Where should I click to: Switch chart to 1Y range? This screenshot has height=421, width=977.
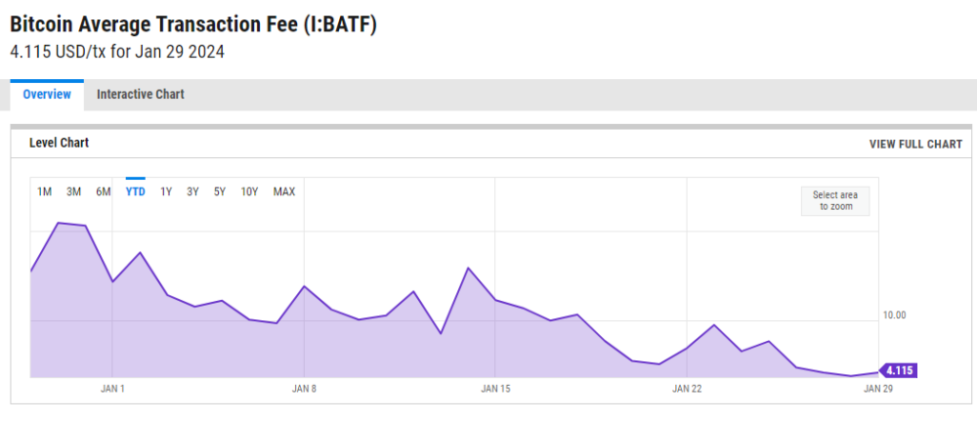coord(166,191)
